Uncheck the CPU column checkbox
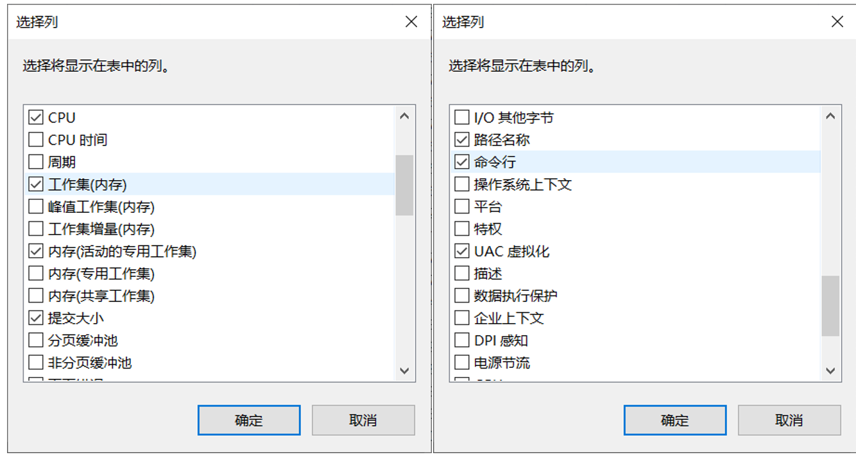The image size is (856, 457). coord(36,118)
